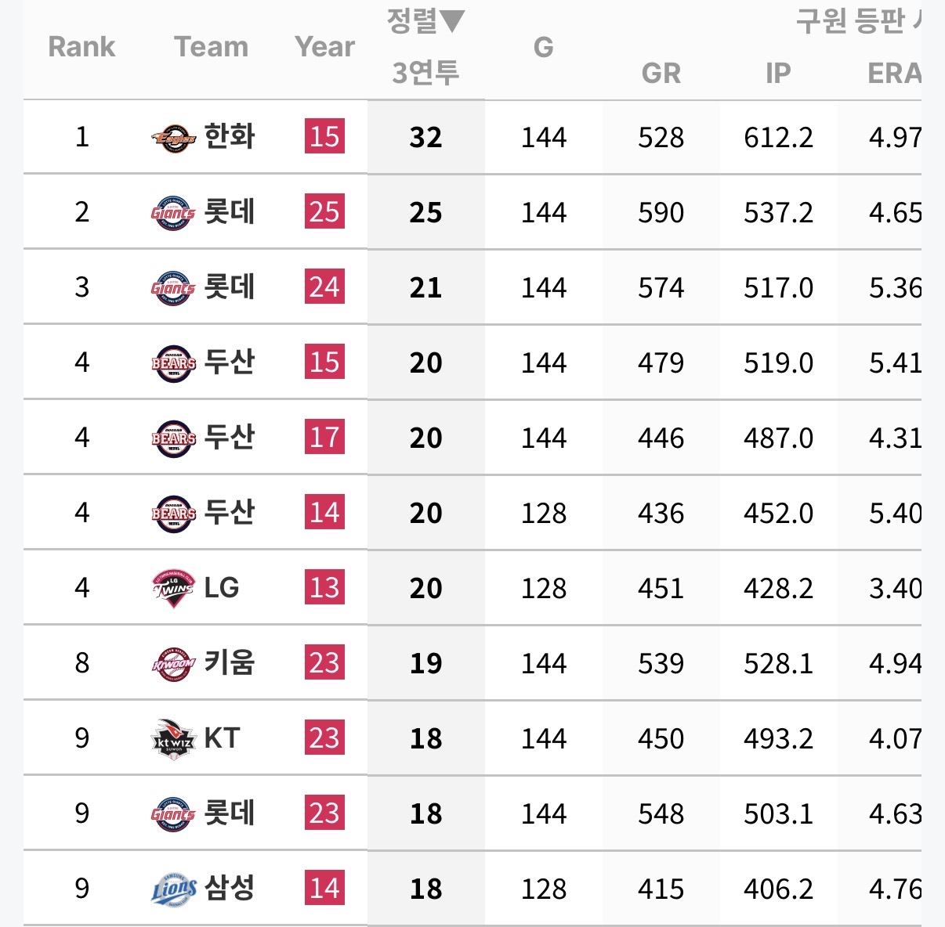Screen dimensions: 945x927
Task: Click the Rank column header
Action: [x=81, y=47]
